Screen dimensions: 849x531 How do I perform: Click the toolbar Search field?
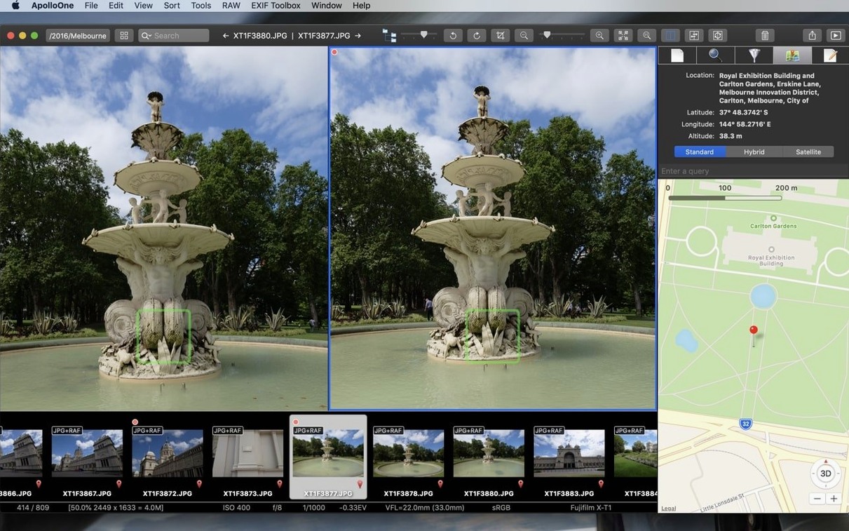[174, 36]
